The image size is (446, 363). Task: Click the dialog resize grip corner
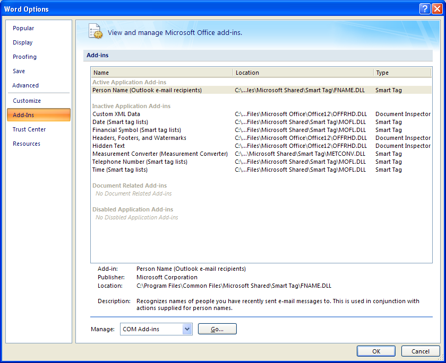[441, 358]
